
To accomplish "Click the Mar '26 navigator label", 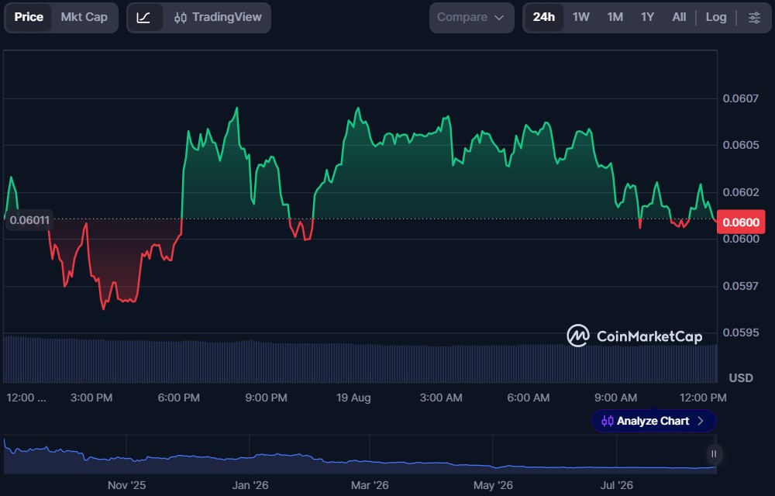I will coord(370,485).
